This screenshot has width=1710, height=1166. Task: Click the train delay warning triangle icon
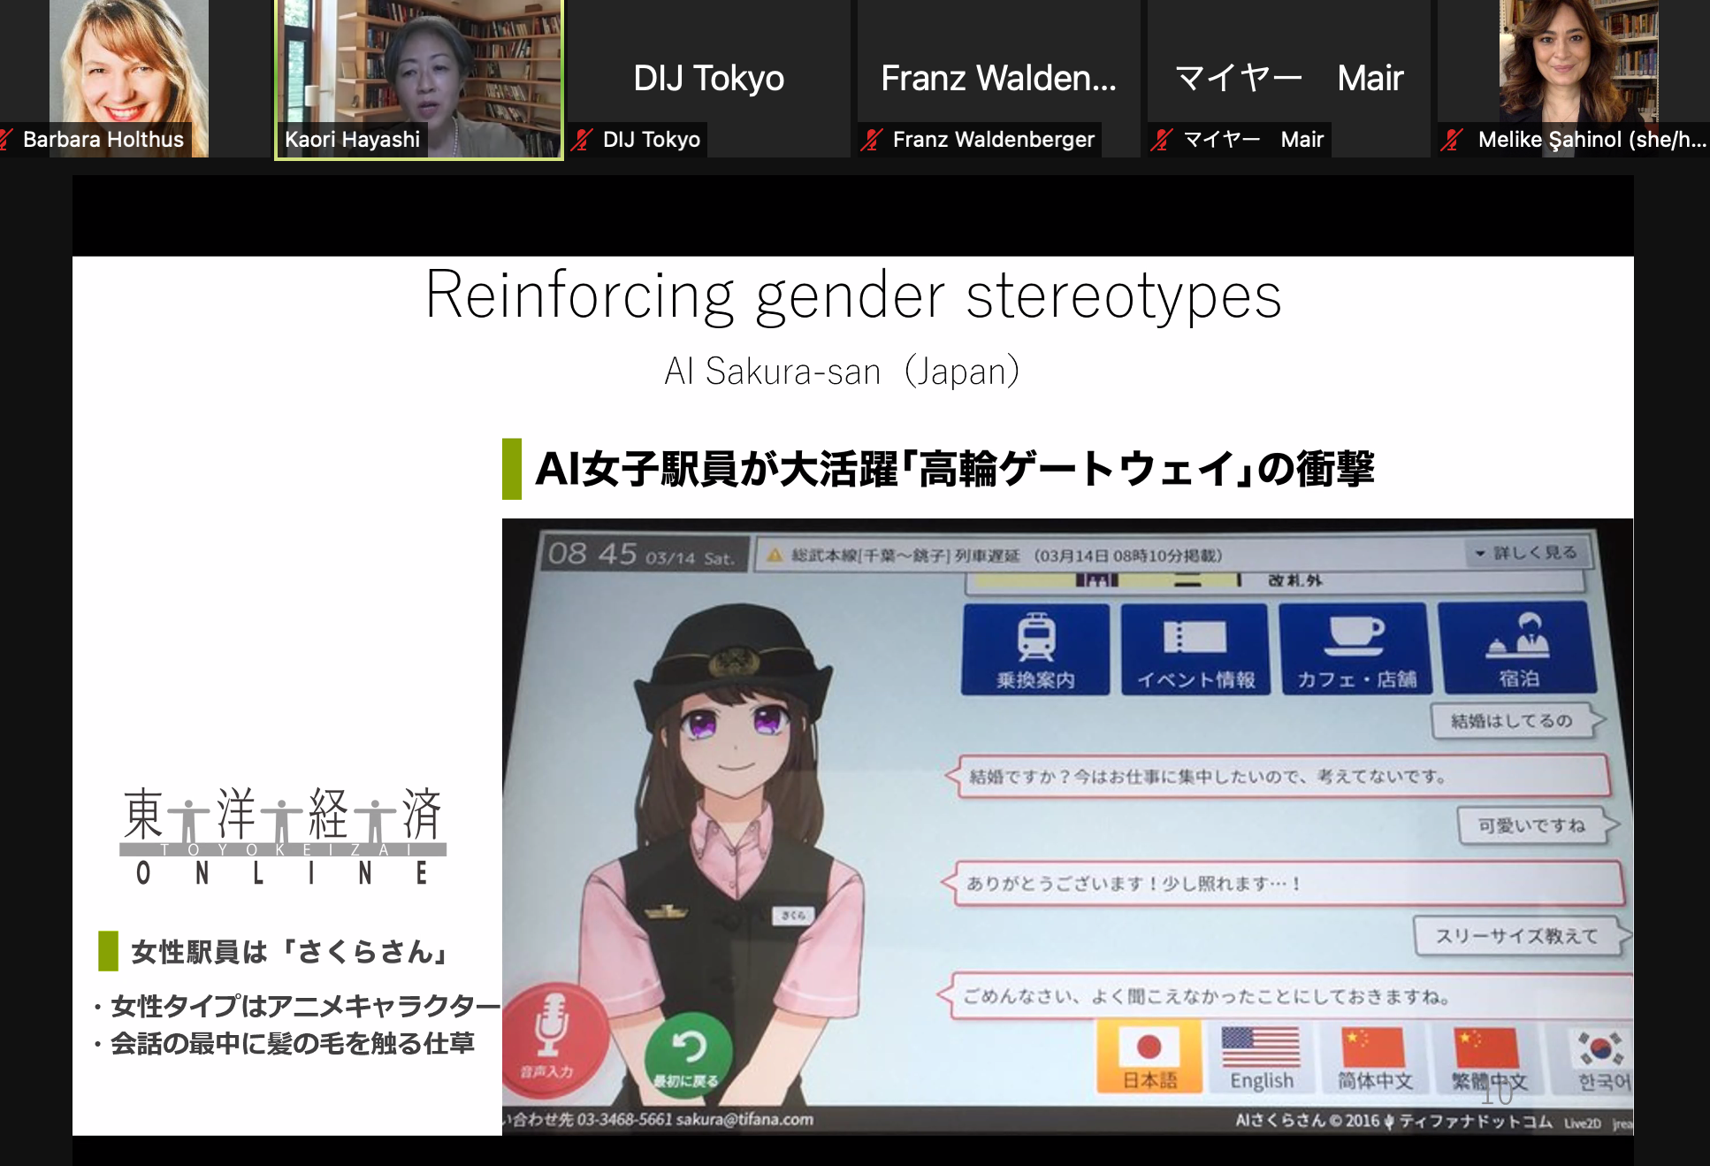pyautogui.click(x=775, y=555)
